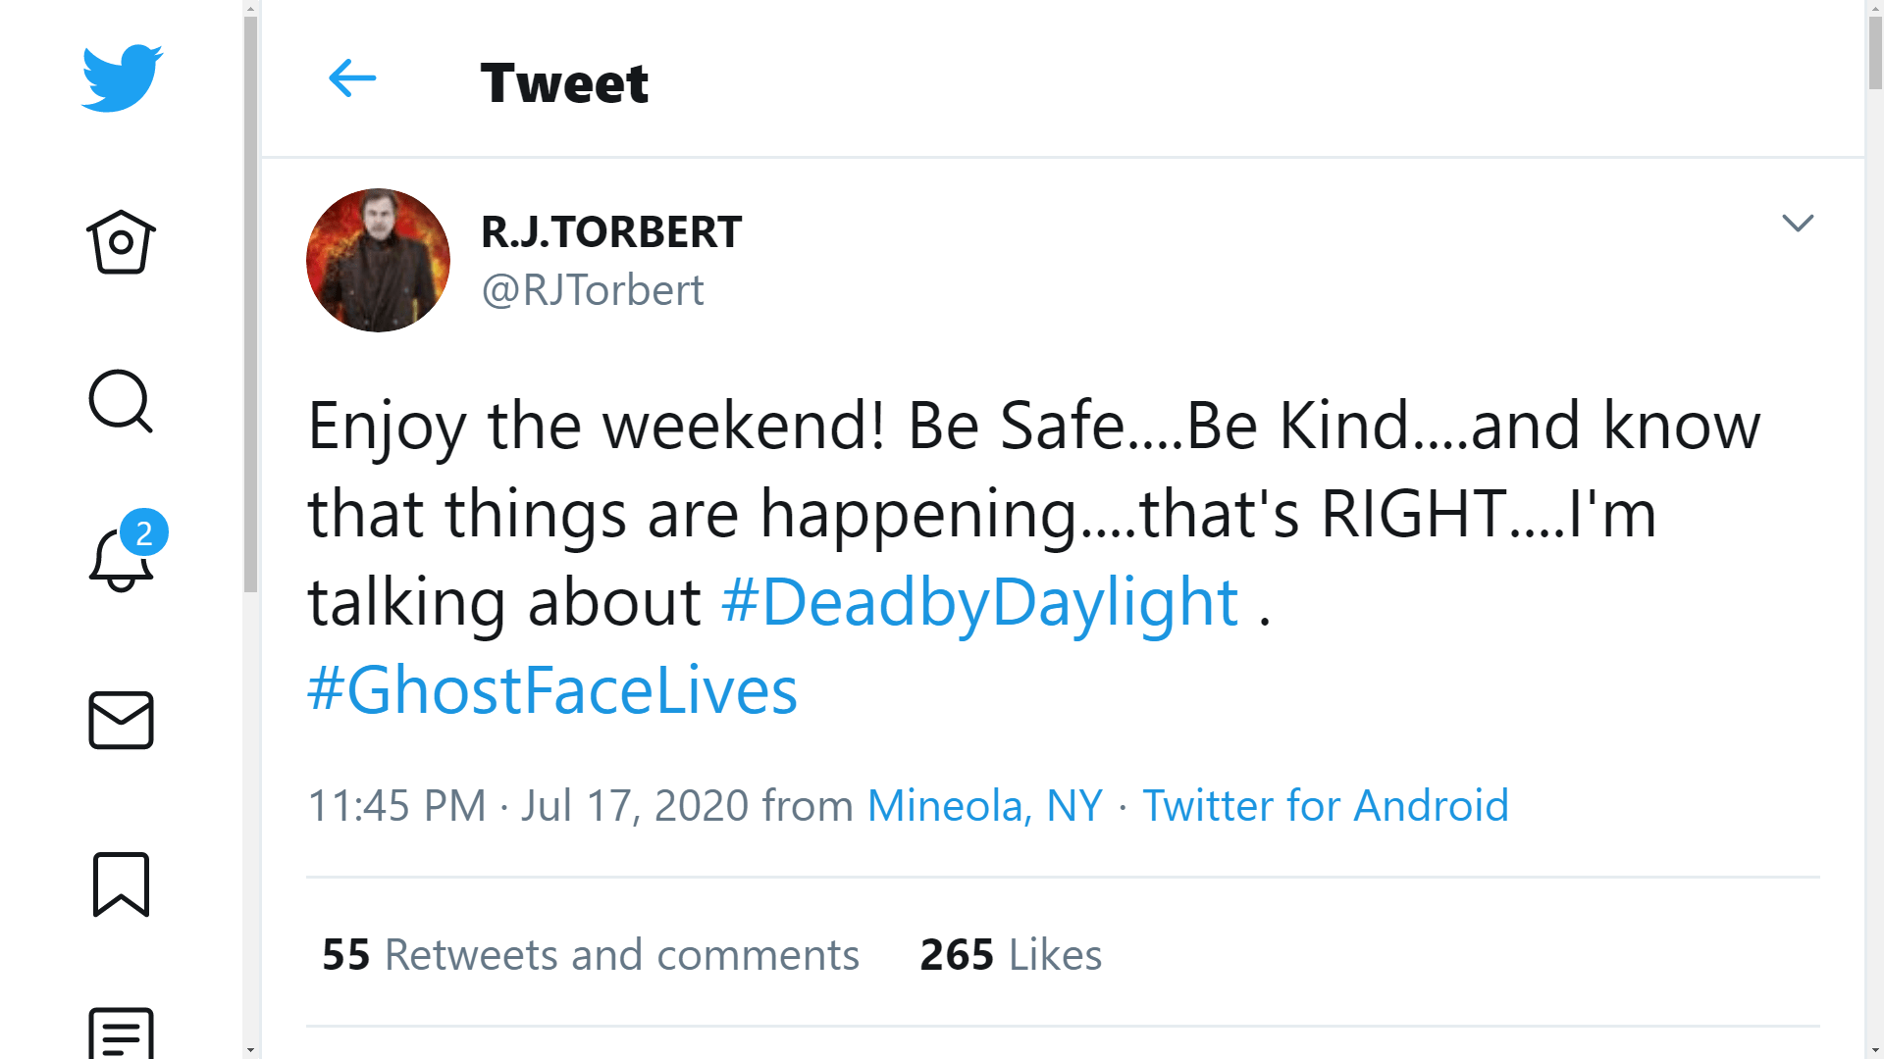The image size is (1884, 1059).
Task: Open the #GhostFaceLives hashtag
Action: [552, 689]
